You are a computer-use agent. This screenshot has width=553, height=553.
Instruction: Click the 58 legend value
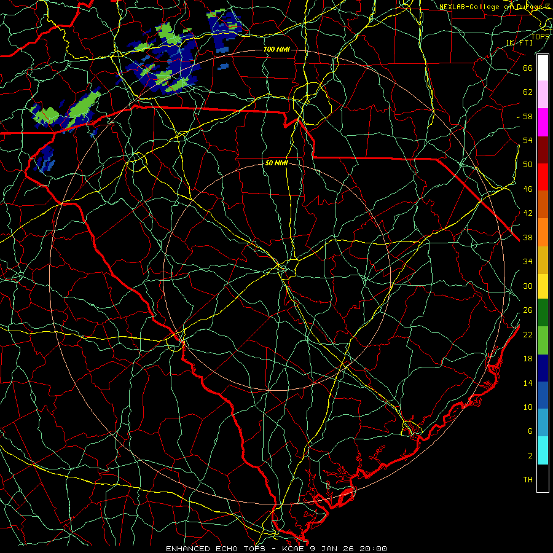click(528, 116)
